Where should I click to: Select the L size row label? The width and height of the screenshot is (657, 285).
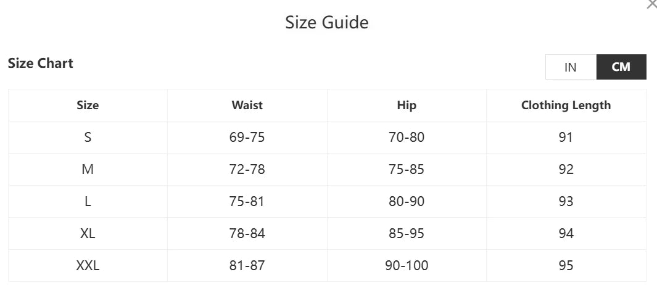88,201
